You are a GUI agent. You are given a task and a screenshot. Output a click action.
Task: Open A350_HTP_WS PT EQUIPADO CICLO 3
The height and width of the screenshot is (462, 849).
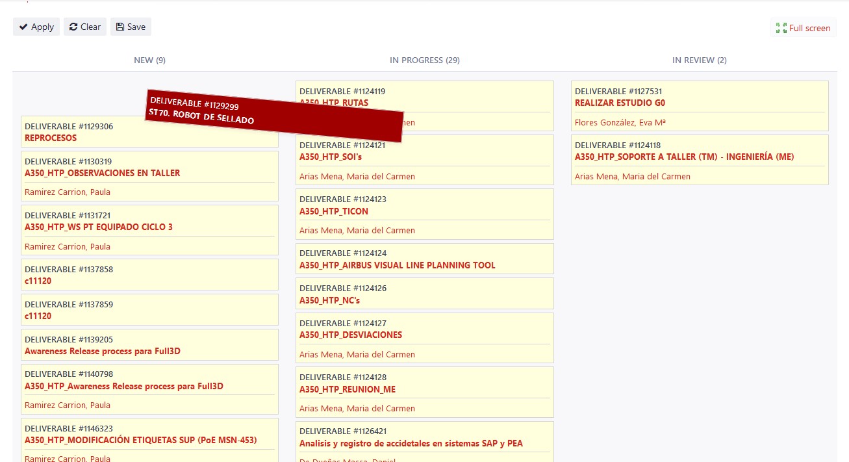pyautogui.click(x=98, y=227)
